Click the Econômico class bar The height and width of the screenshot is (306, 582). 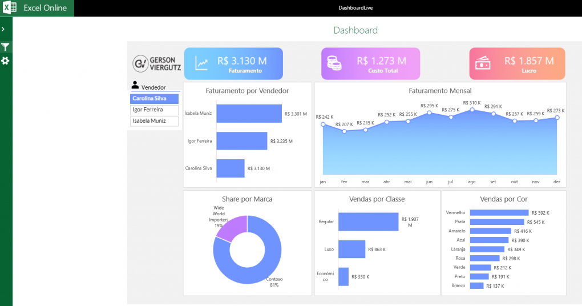343,277
